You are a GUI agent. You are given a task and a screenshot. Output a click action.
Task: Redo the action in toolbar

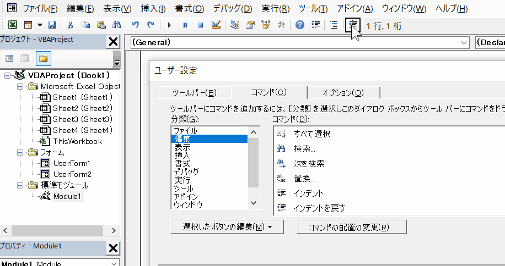click(x=151, y=25)
